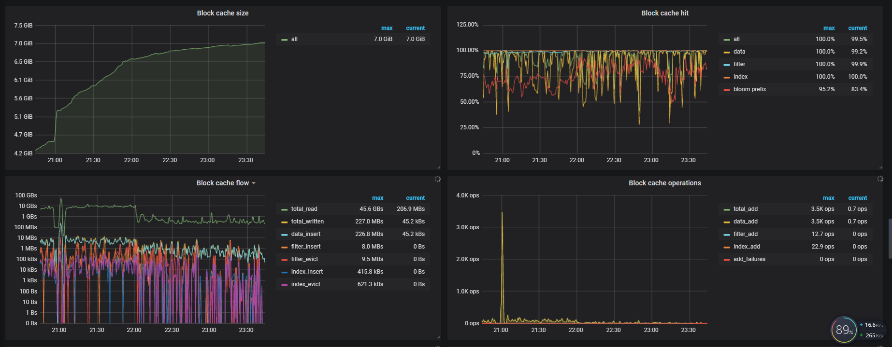This screenshot has height=347, width=892.
Task: Click the loading spinner on Block cache operations panel
Action: [x=880, y=179]
